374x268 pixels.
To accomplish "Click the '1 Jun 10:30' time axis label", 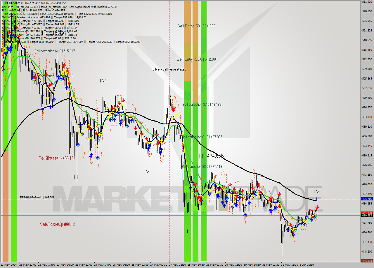I will click(x=307, y=265).
